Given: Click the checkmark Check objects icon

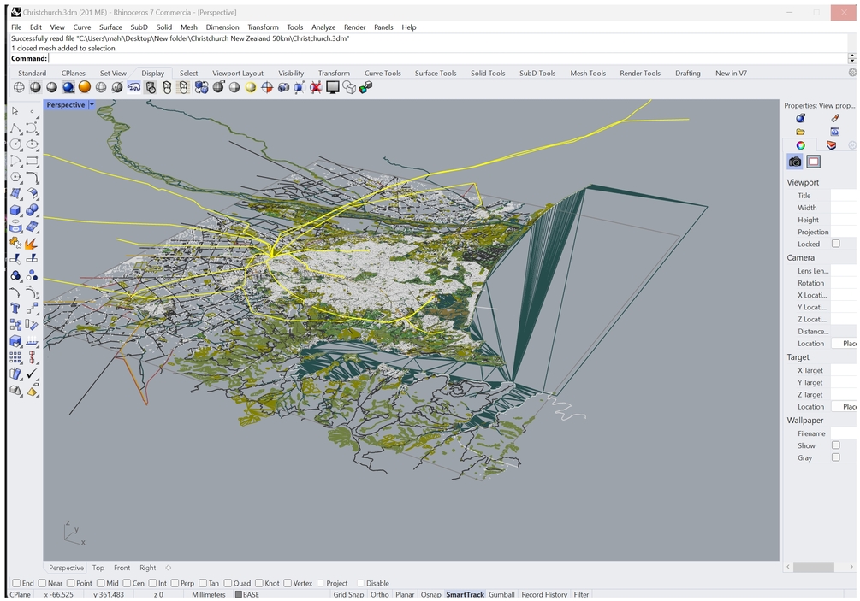Looking at the screenshot, I should [x=33, y=374].
